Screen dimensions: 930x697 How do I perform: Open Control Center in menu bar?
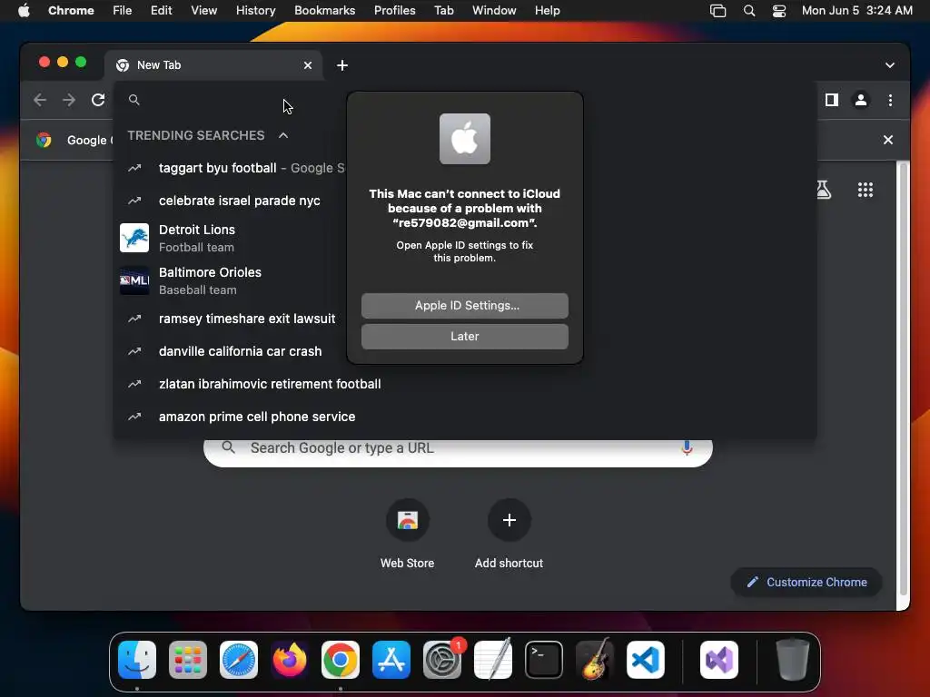pyautogui.click(x=778, y=11)
